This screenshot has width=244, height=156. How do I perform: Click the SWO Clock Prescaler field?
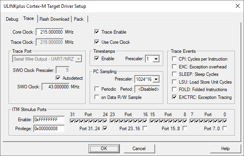tap(63, 70)
